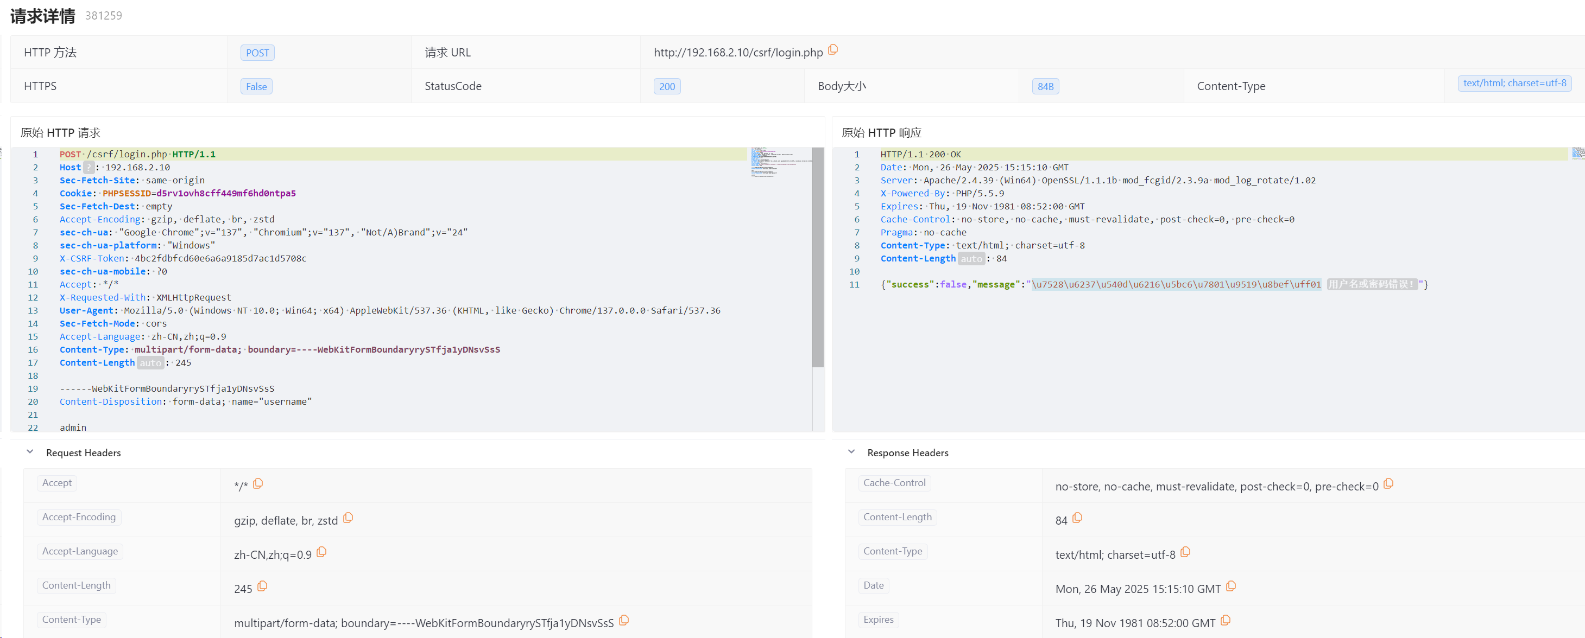Image resolution: width=1585 pixels, height=638 pixels.
Task: Click the Cache-Control header name tag
Action: pos(894,483)
